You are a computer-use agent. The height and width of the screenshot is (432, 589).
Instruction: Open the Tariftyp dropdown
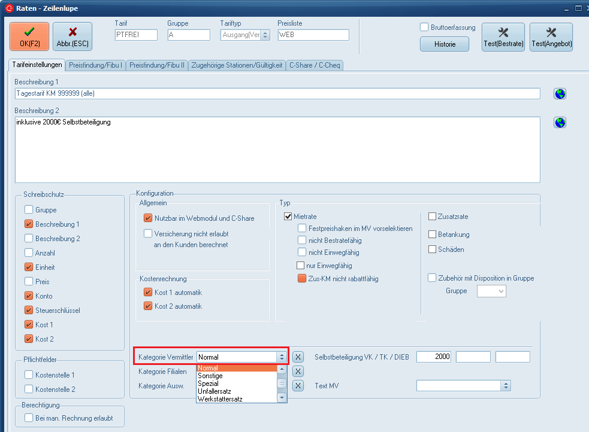265,35
